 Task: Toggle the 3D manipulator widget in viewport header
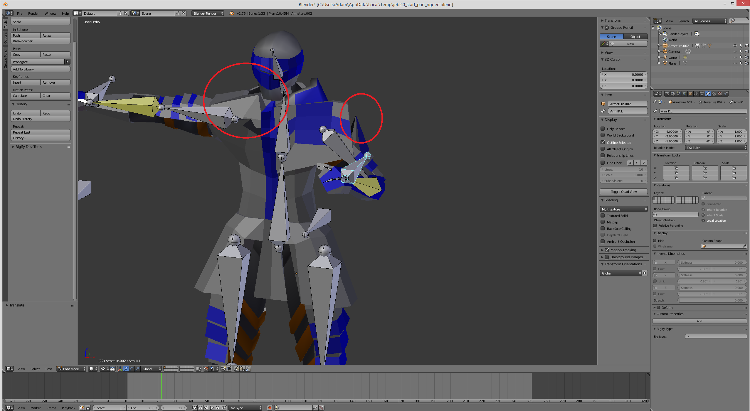(120, 369)
